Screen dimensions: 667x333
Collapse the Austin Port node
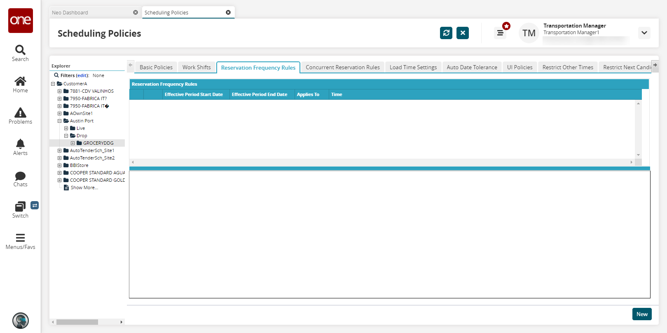[x=60, y=121]
